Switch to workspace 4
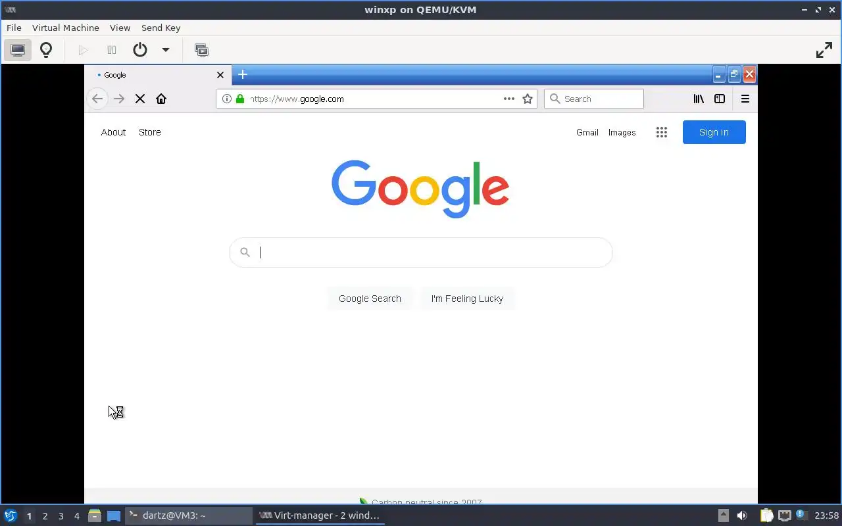Image resolution: width=842 pixels, height=526 pixels. tap(76, 515)
